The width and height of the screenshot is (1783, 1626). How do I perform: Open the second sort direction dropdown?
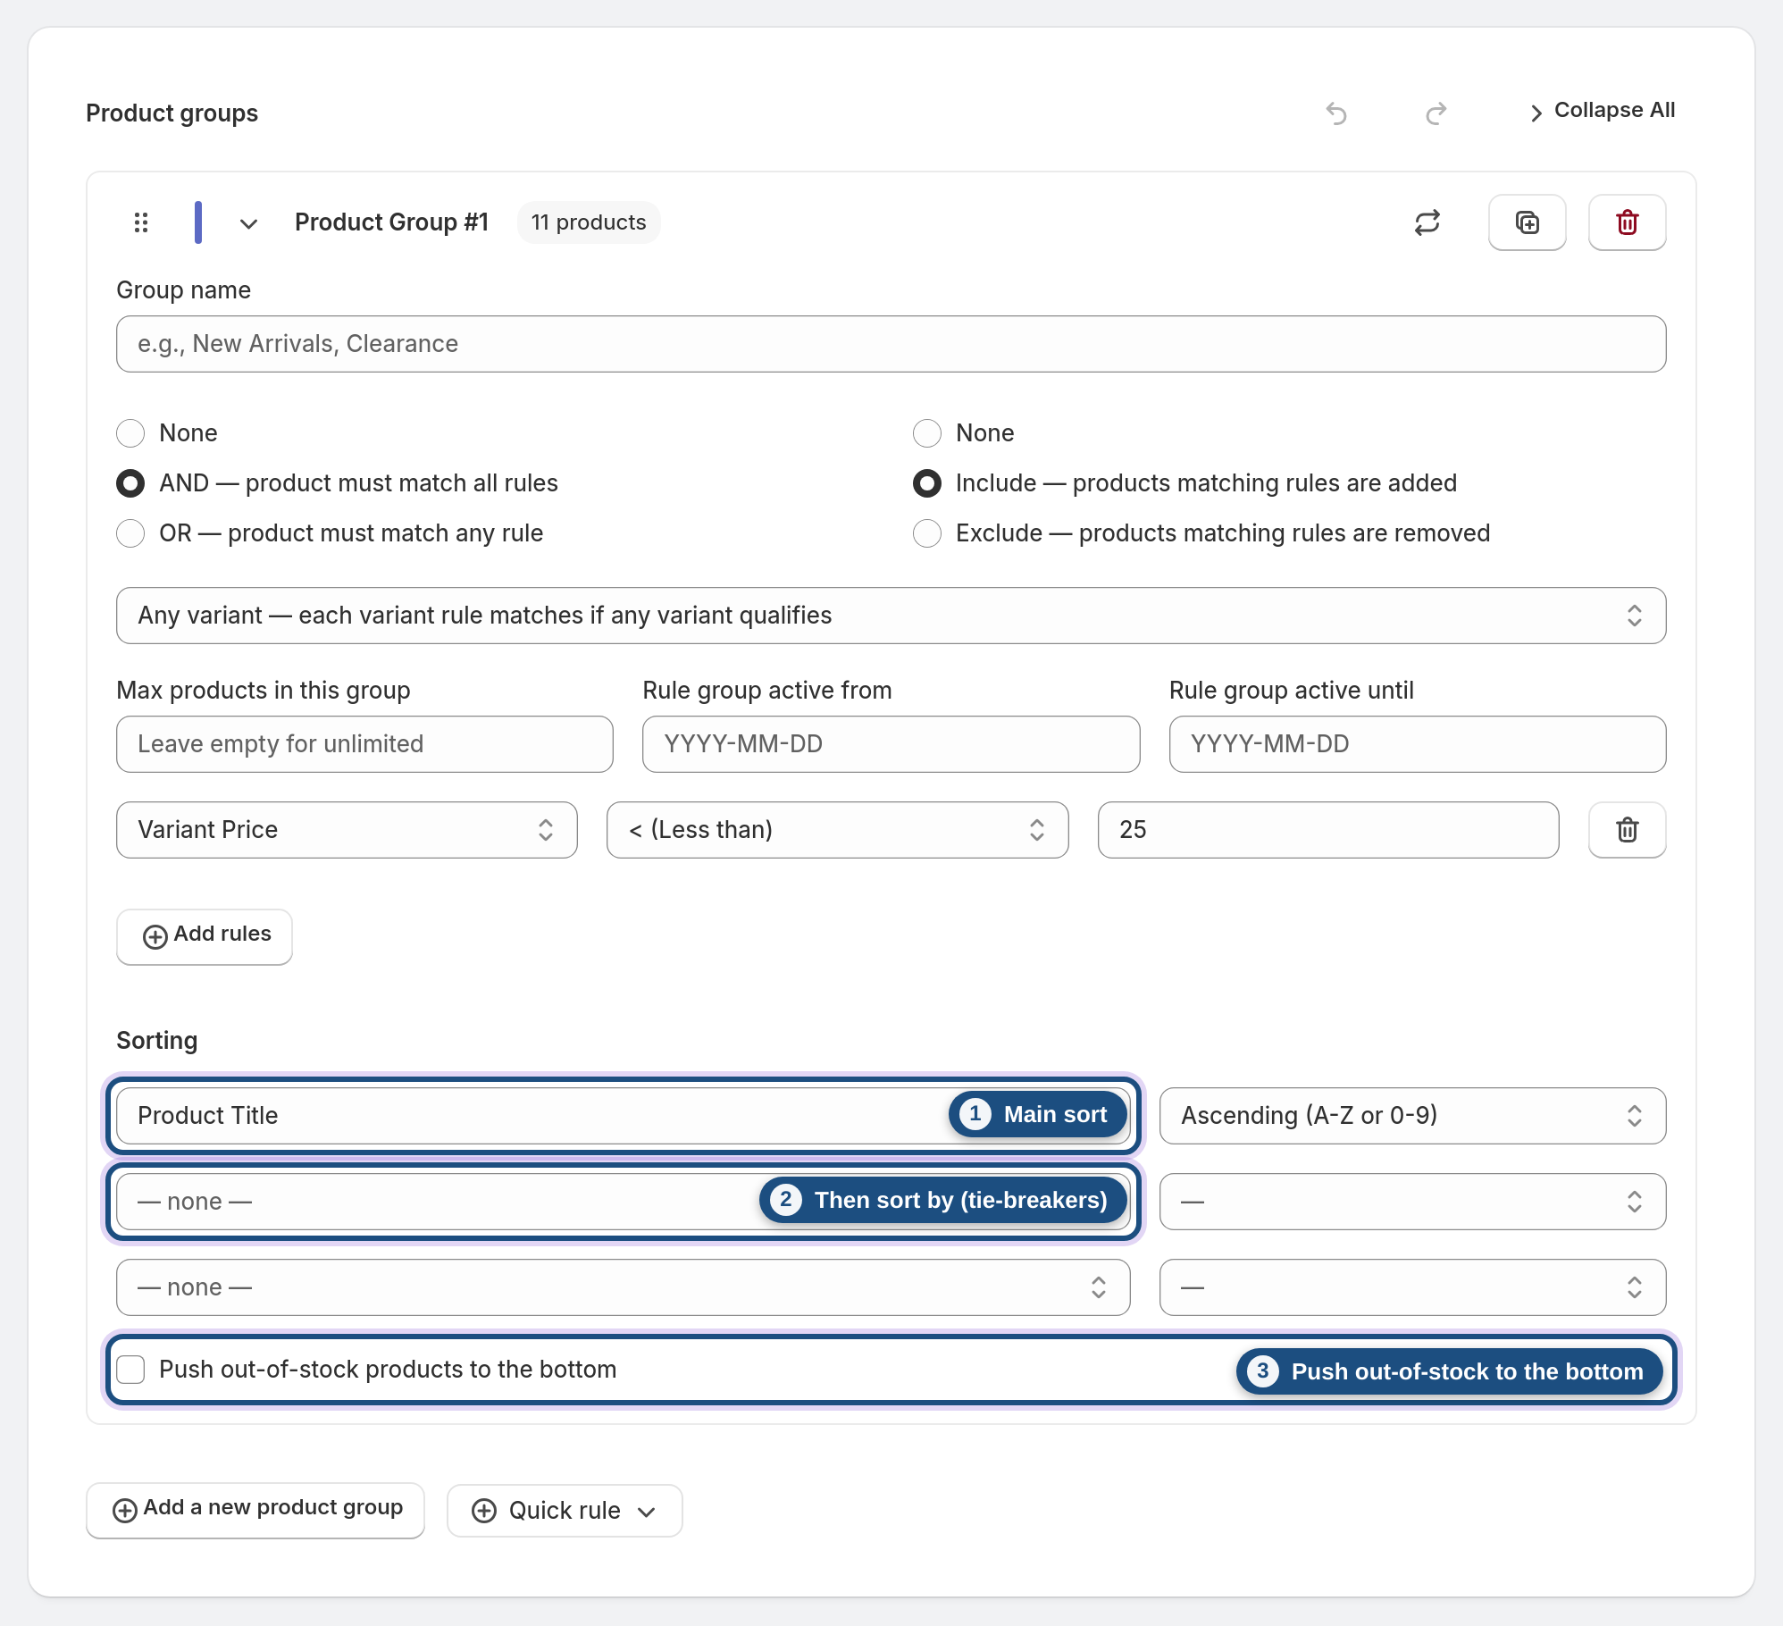[1412, 1202]
